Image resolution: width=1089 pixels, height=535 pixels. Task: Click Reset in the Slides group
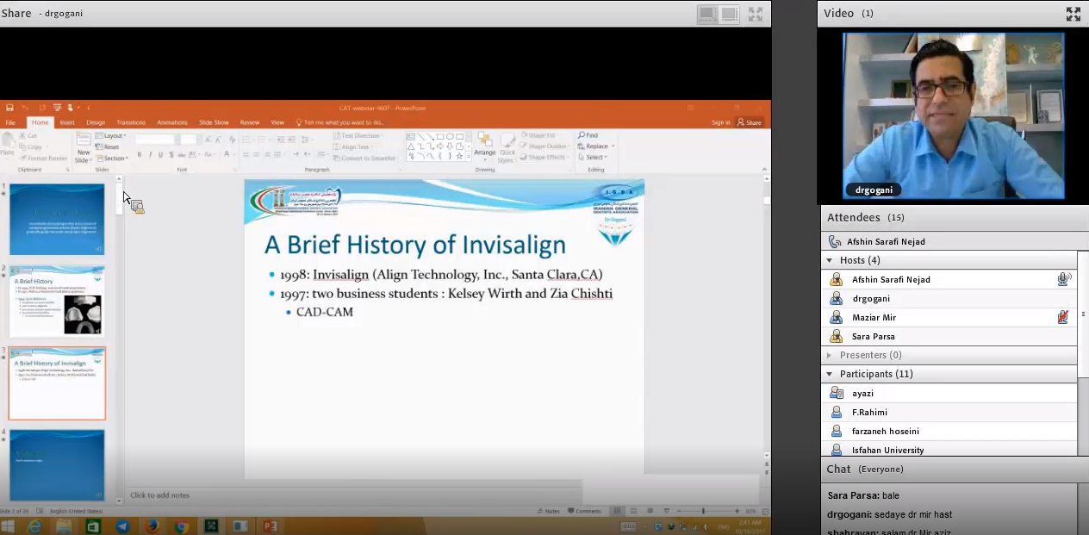point(108,147)
